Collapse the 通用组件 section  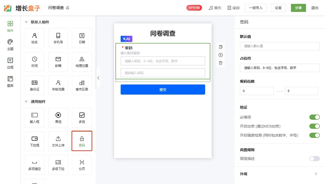tap(26, 102)
